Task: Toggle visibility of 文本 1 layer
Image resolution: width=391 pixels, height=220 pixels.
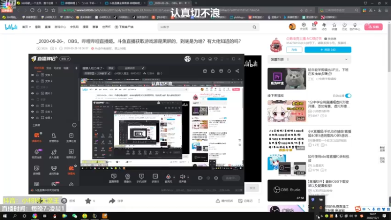Action: click(x=32, y=111)
